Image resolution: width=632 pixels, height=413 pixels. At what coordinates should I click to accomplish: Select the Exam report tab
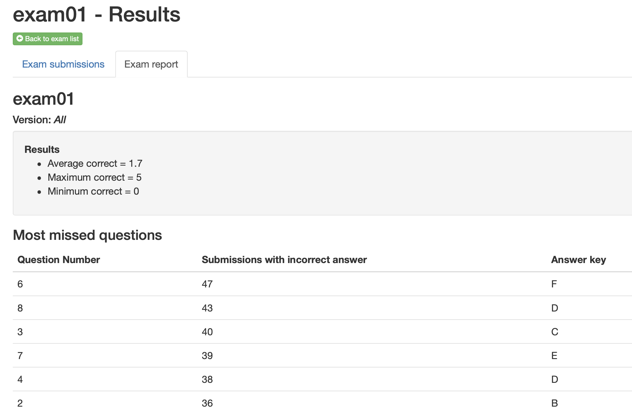tap(151, 64)
